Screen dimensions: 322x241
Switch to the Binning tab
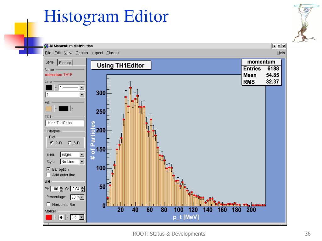[x=65, y=63]
